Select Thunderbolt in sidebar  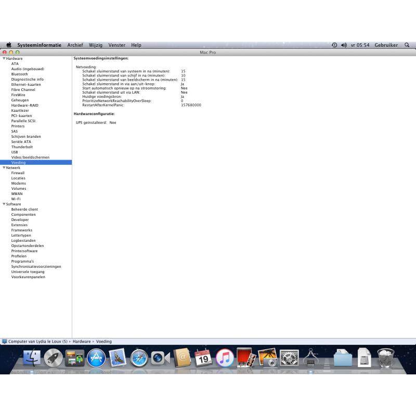click(x=22, y=147)
